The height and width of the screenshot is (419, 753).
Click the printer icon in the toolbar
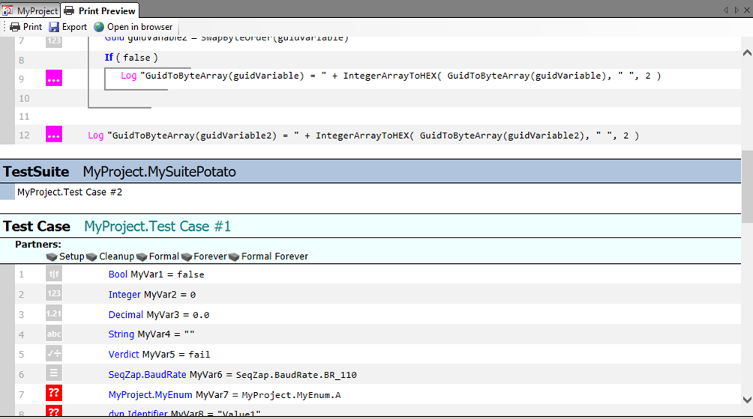15,27
